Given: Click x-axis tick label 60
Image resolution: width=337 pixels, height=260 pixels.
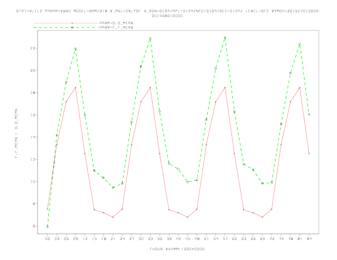Looking at the screenshot, I should (234, 239).
